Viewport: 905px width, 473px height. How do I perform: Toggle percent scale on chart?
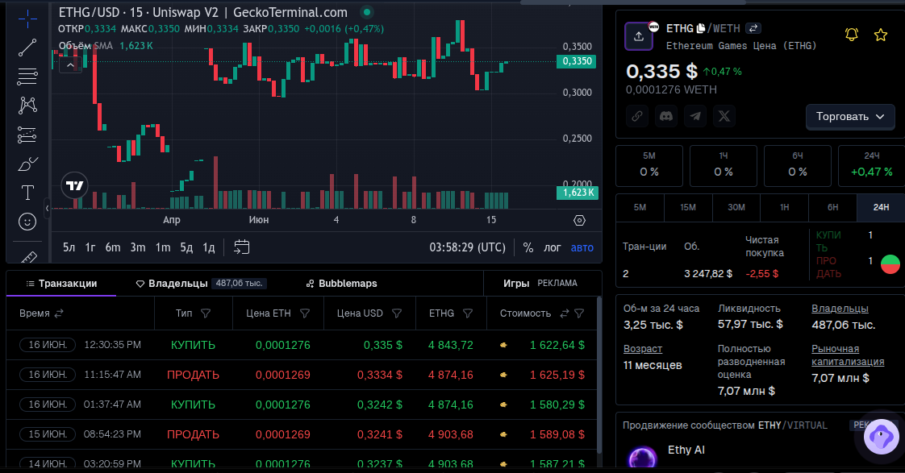point(528,247)
